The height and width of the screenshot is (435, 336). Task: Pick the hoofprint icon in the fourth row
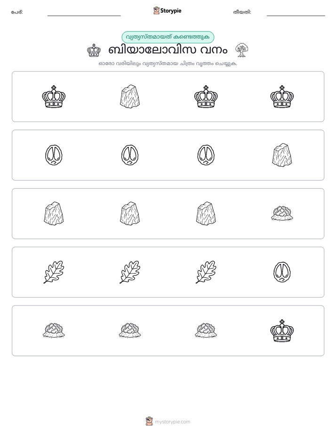pyautogui.click(x=282, y=272)
